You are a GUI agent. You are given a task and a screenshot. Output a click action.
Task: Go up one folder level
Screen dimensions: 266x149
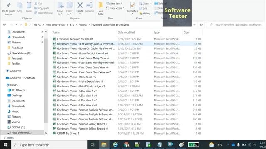coord(21,25)
